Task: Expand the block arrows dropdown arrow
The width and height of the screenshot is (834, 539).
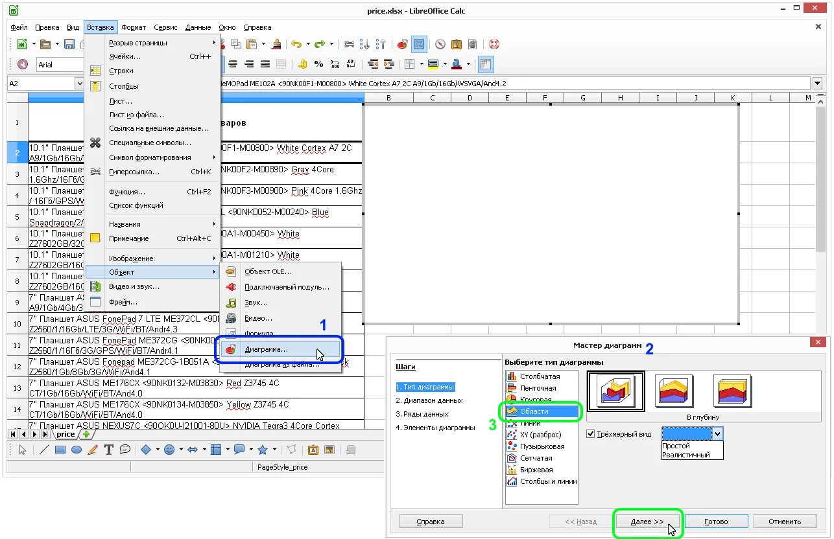Action: 204,450
